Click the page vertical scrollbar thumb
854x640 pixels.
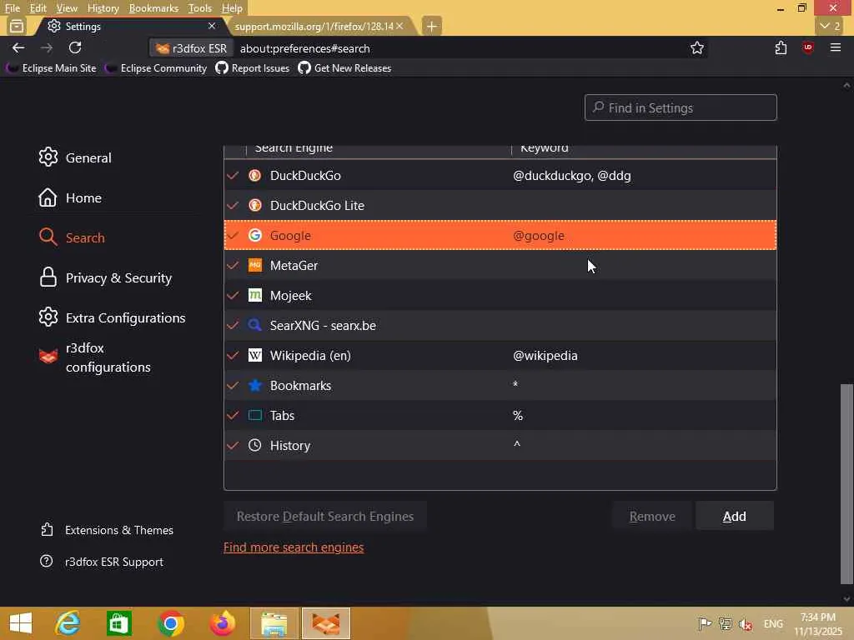[x=846, y=483]
